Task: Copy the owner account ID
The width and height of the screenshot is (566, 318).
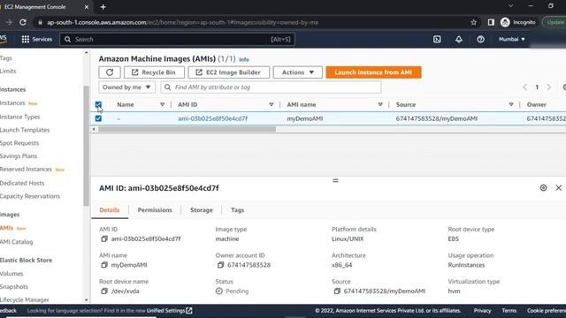Action: point(220,265)
